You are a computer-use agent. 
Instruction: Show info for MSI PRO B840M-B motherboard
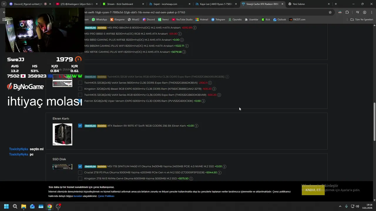click(x=195, y=28)
